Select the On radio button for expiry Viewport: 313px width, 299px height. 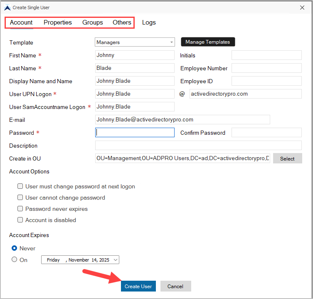pos(15,259)
